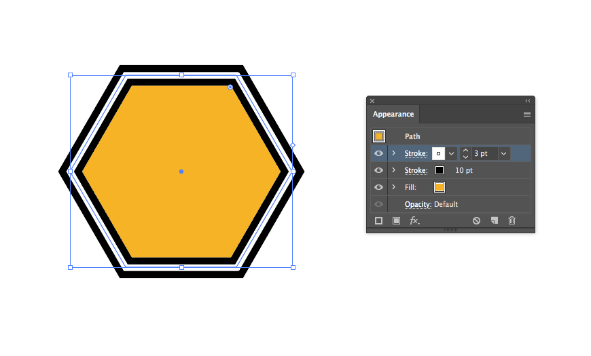
Task: Toggle the Opacity row eye icon
Action: pos(379,204)
